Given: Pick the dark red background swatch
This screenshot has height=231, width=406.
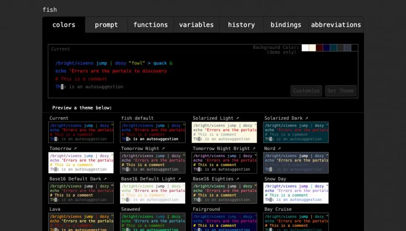Looking at the screenshot, I should point(319,48).
